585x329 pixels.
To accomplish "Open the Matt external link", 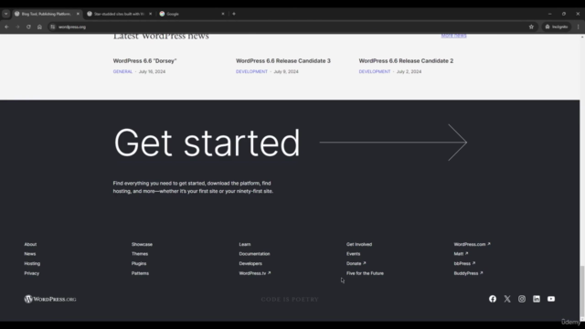I will 461,254.
